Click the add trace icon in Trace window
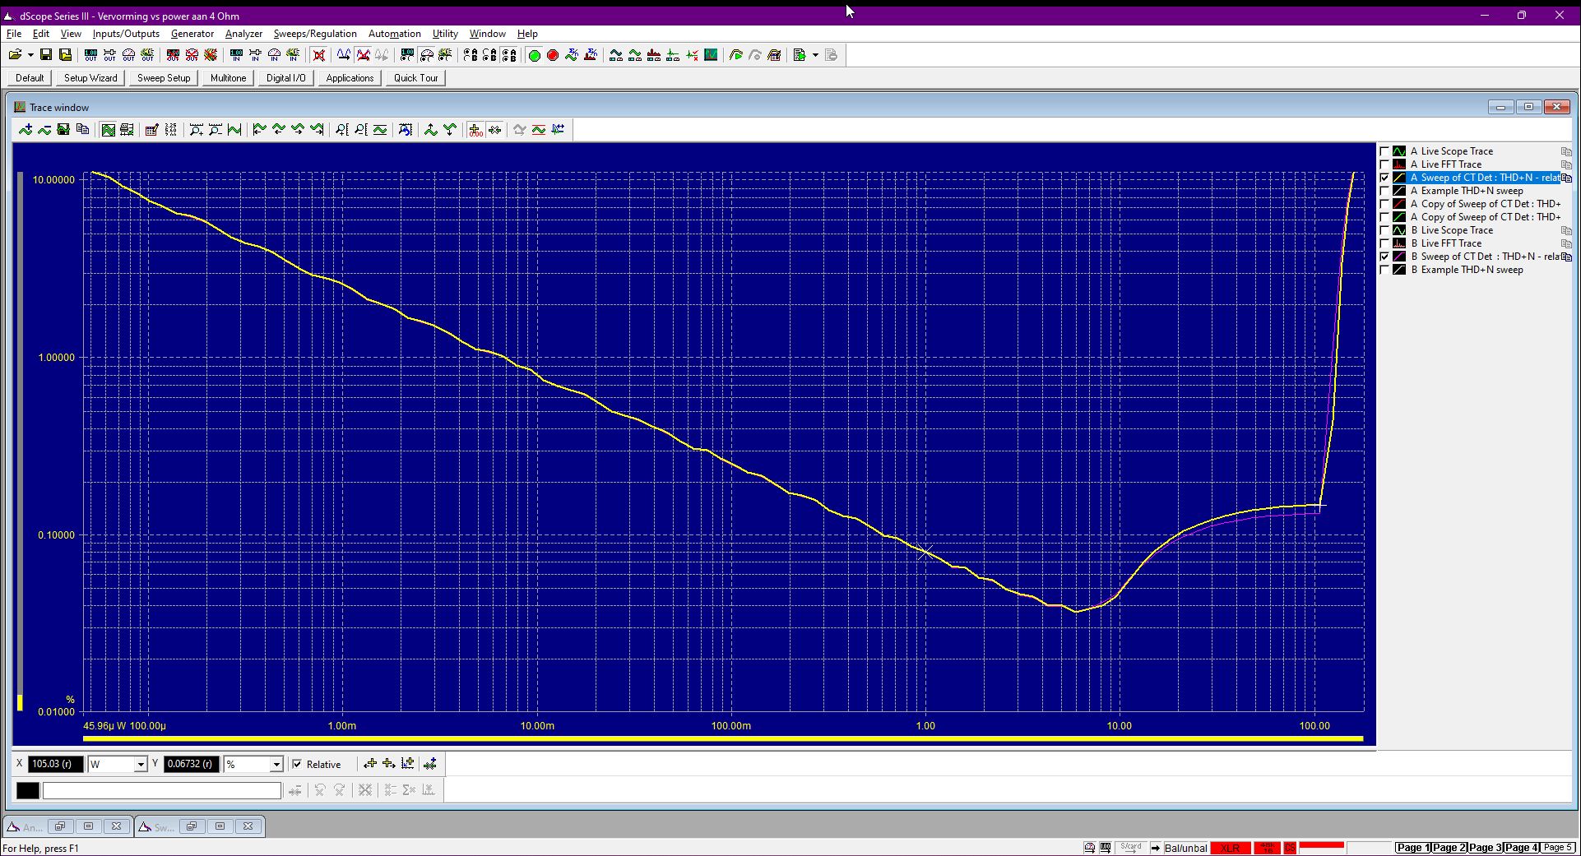This screenshot has height=856, width=1581. (x=25, y=130)
